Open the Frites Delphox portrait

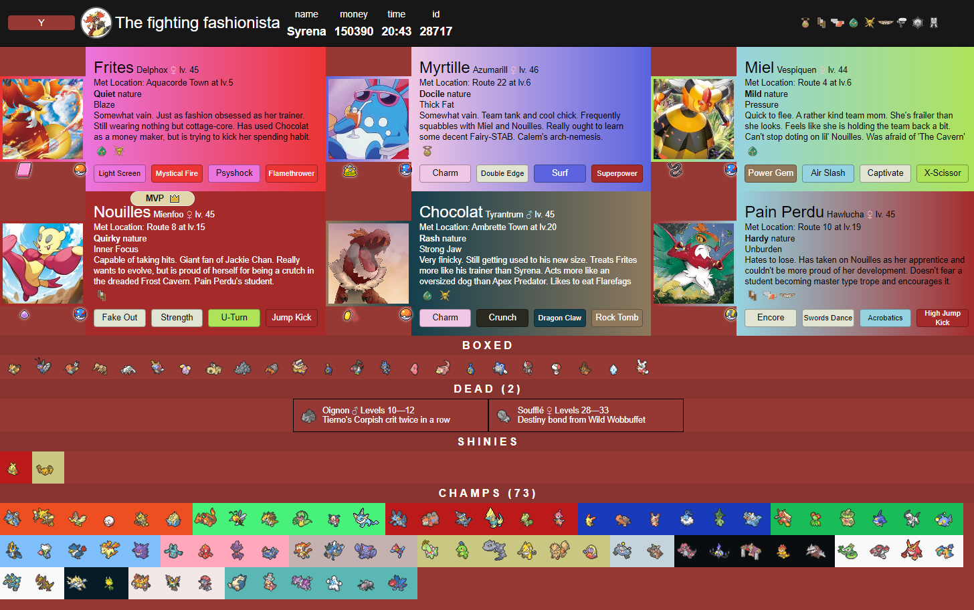[43, 119]
